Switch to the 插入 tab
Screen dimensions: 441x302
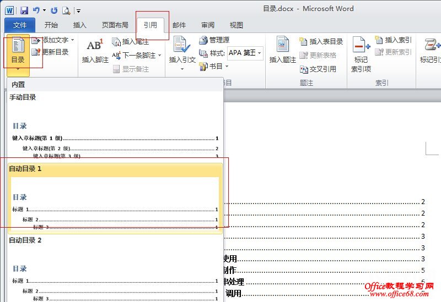click(79, 25)
